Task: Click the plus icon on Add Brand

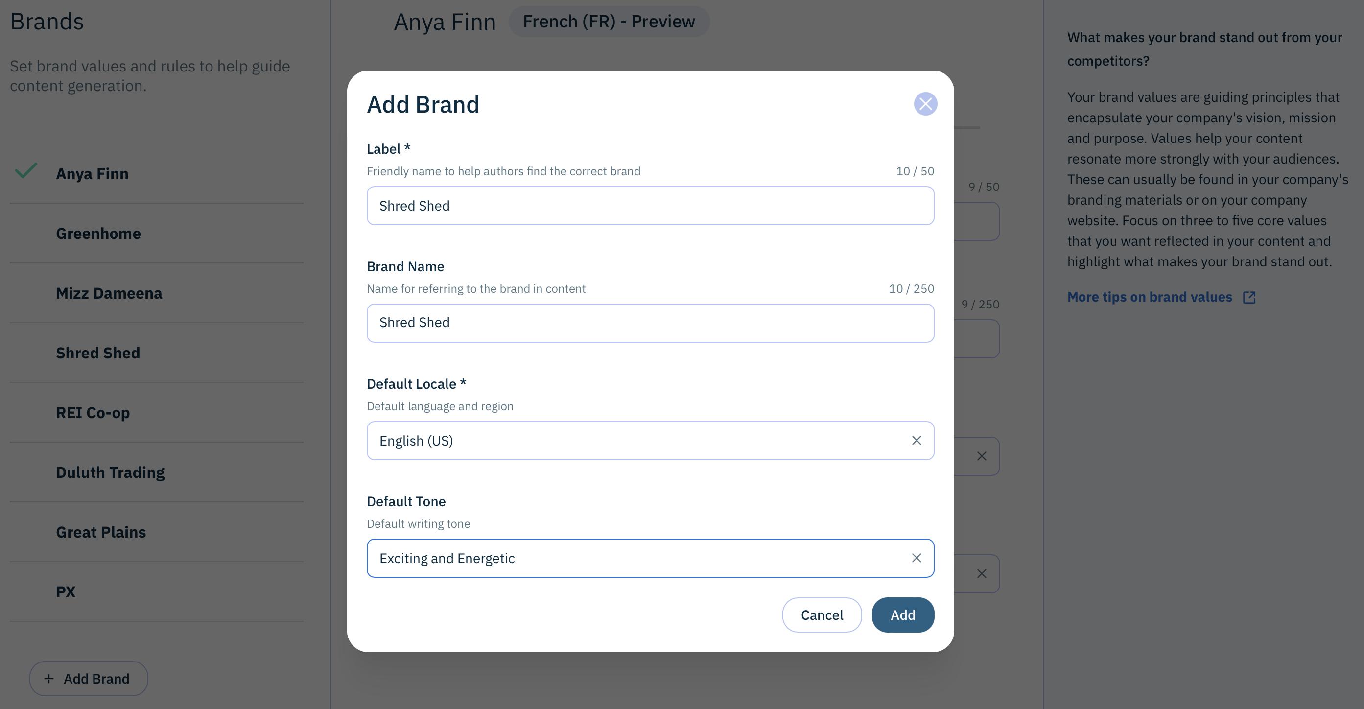Action: coord(49,678)
